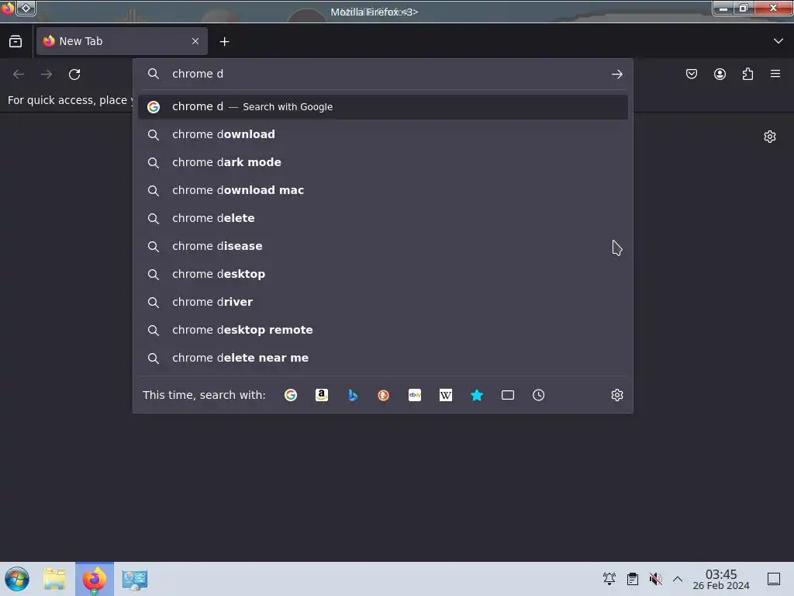Click the notifications bell tray icon
This screenshot has height=596, width=794.
click(609, 579)
